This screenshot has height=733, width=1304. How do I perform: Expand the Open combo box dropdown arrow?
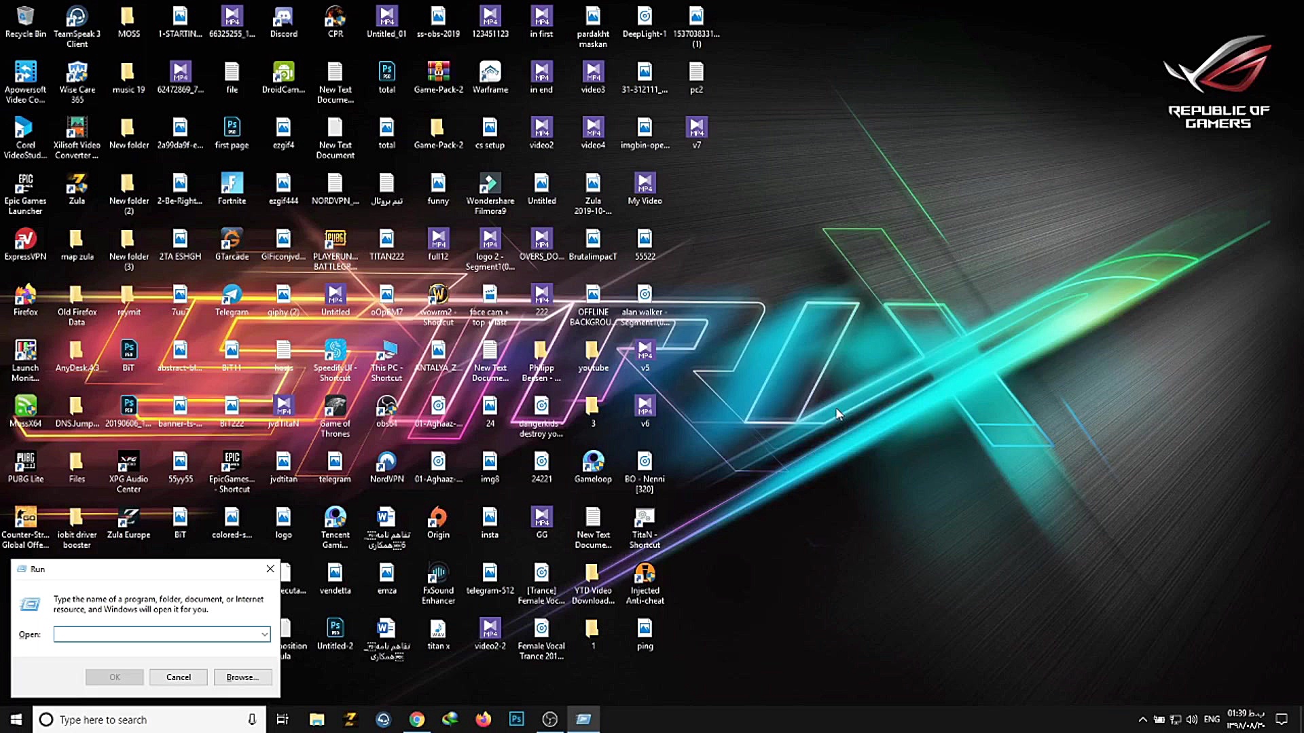coord(264,635)
